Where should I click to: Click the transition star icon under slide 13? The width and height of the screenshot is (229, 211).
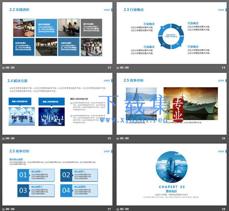(4, 68)
